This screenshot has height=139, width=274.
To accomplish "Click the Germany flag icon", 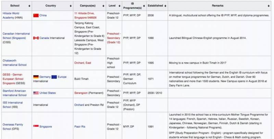I will coord(36,77).
